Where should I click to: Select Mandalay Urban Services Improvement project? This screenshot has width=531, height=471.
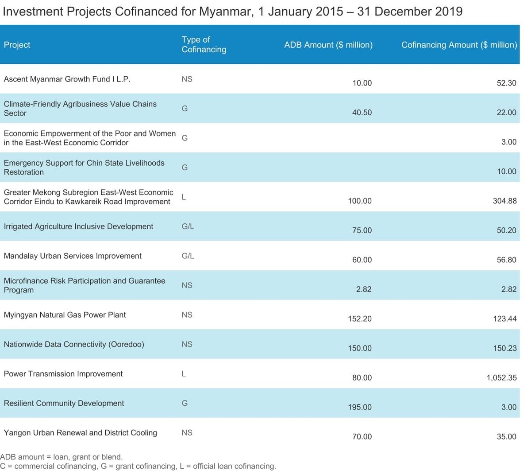coord(73,256)
